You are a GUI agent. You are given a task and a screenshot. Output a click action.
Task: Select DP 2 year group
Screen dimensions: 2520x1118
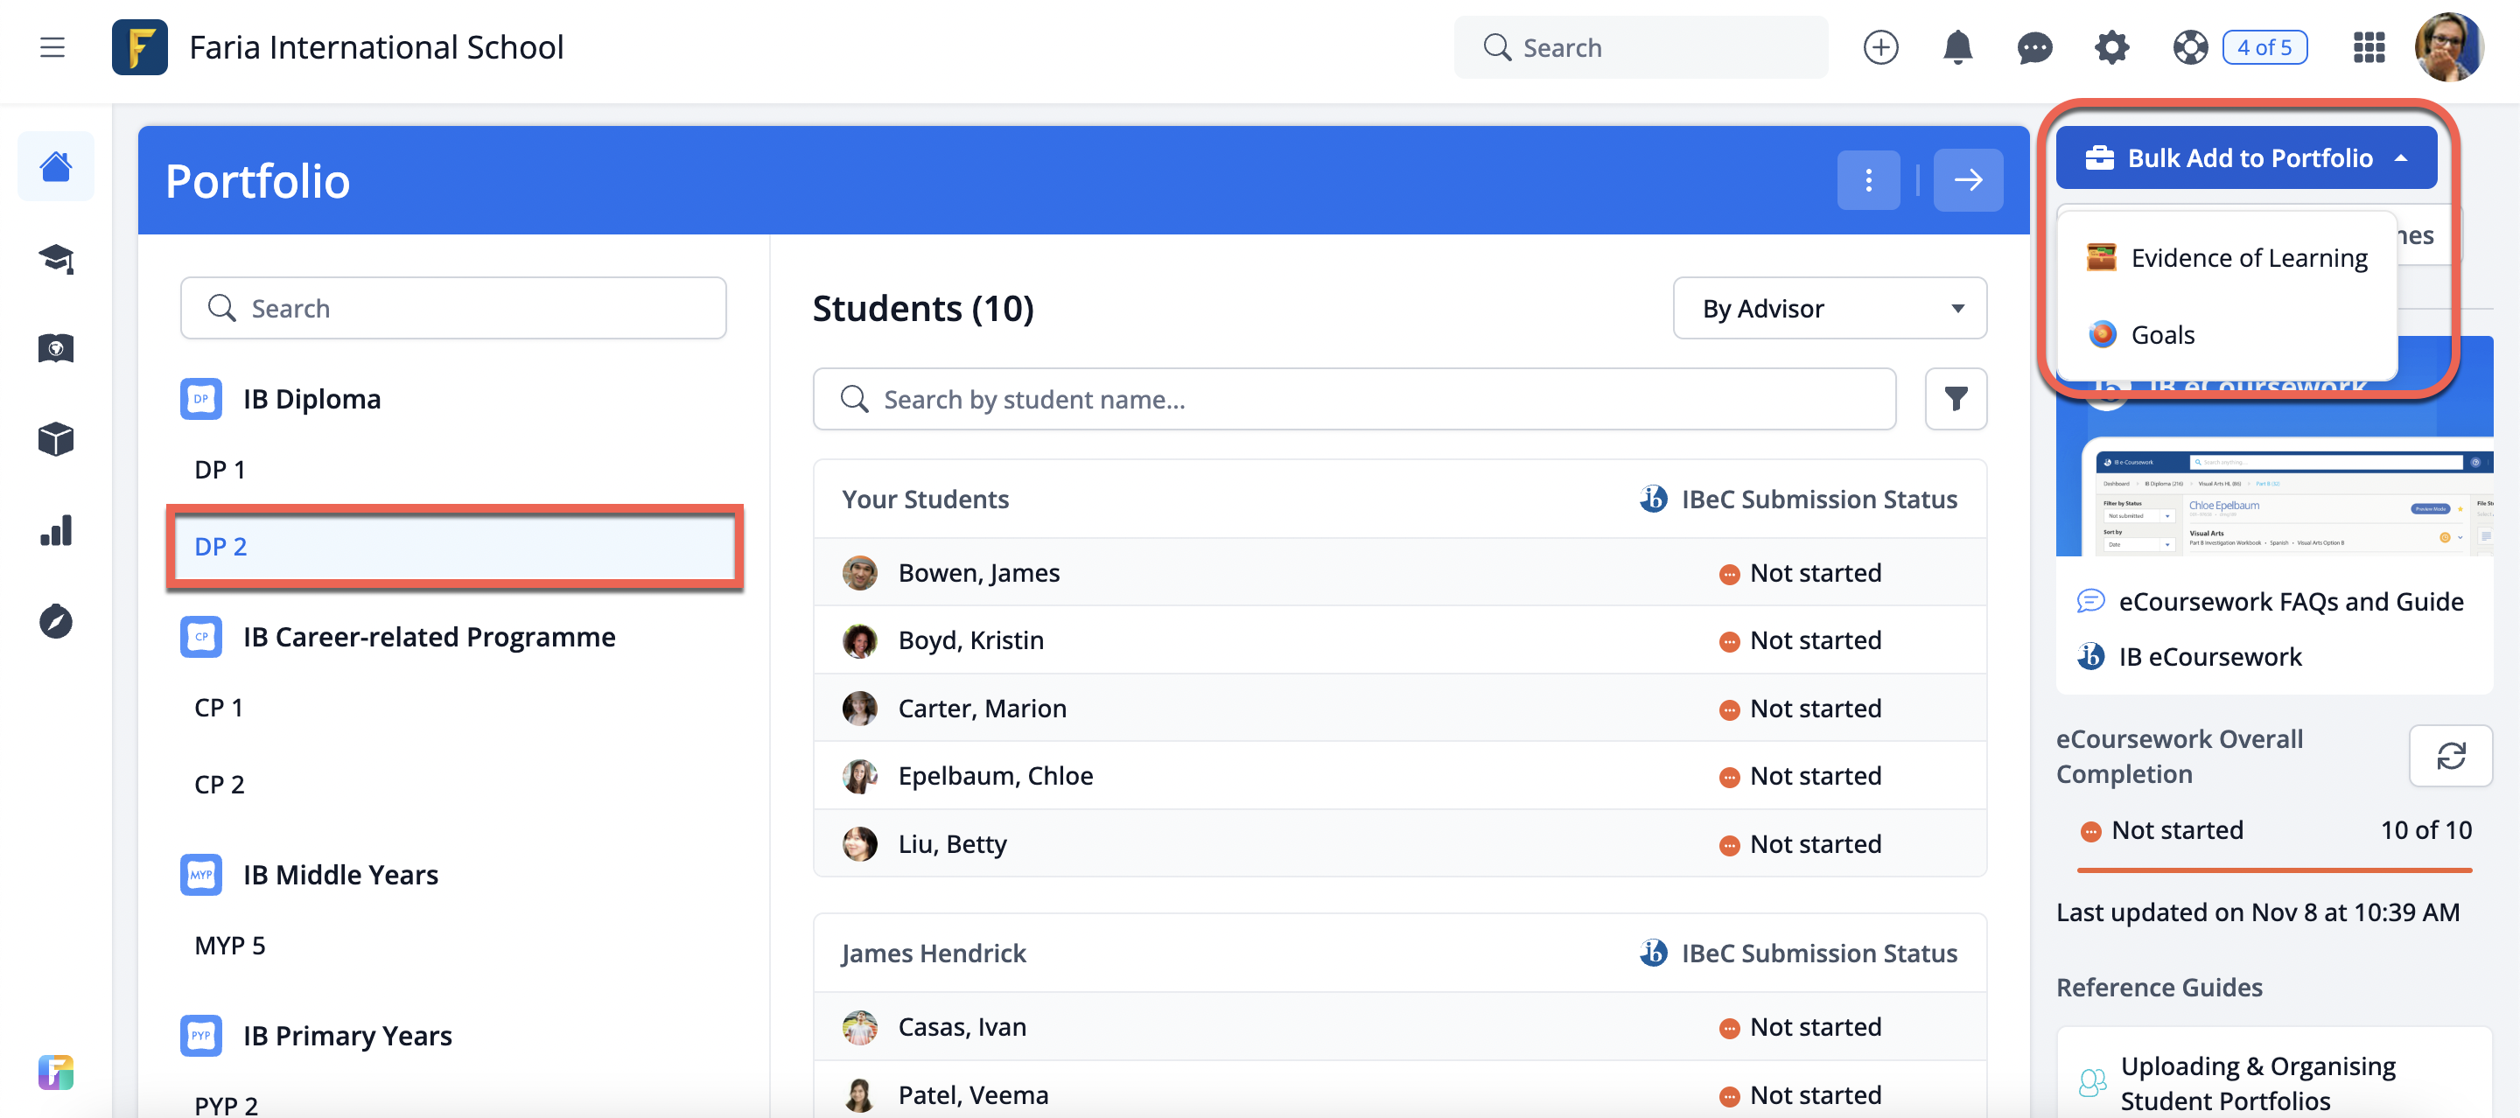[x=455, y=546]
